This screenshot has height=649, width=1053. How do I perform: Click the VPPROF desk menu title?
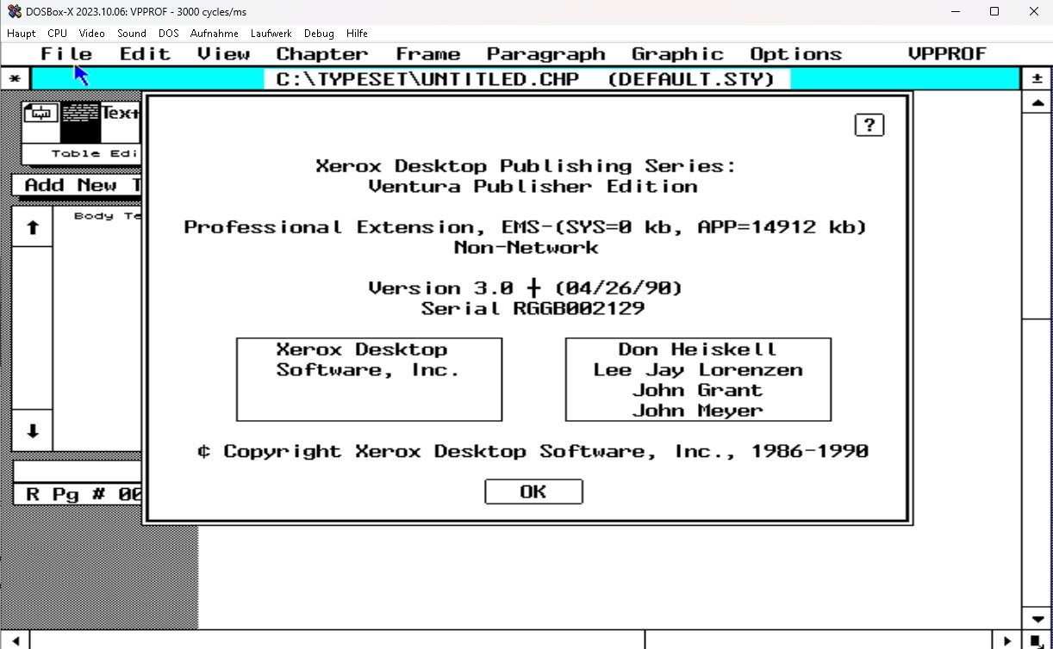(x=947, y=53)
